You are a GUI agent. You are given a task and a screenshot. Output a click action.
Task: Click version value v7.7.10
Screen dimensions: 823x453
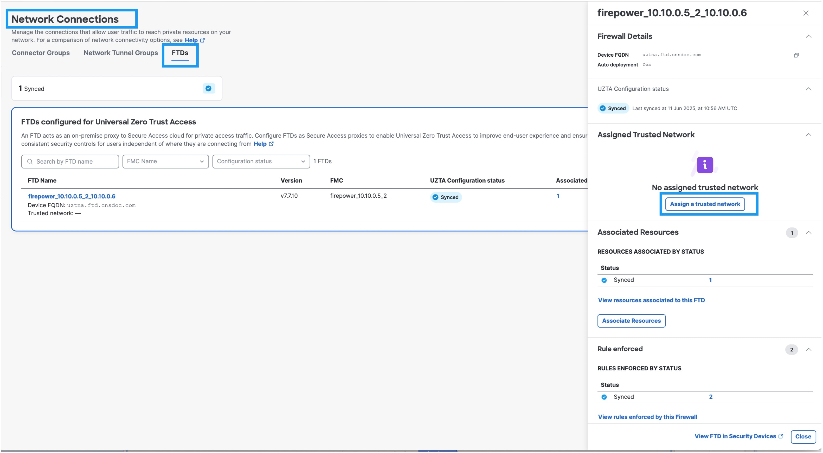click(x=289, y=196)
